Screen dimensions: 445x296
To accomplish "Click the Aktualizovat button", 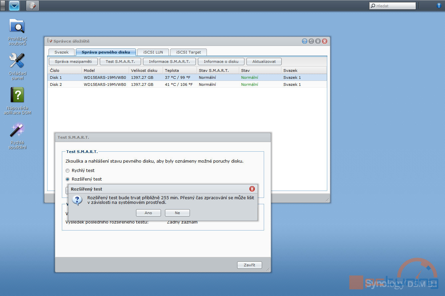I will pyautogui.click(x=264, y=62).
